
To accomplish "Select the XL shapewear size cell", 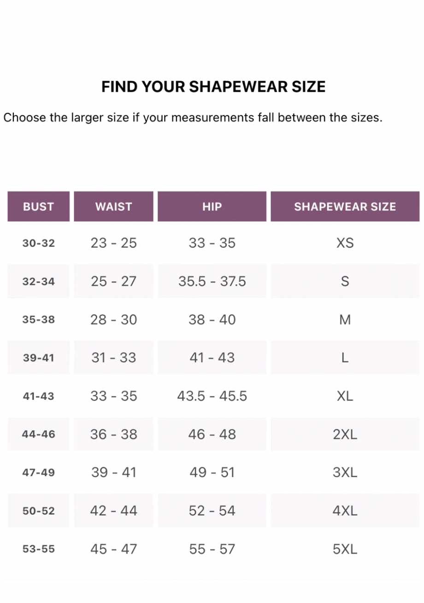I will [345, 396].
